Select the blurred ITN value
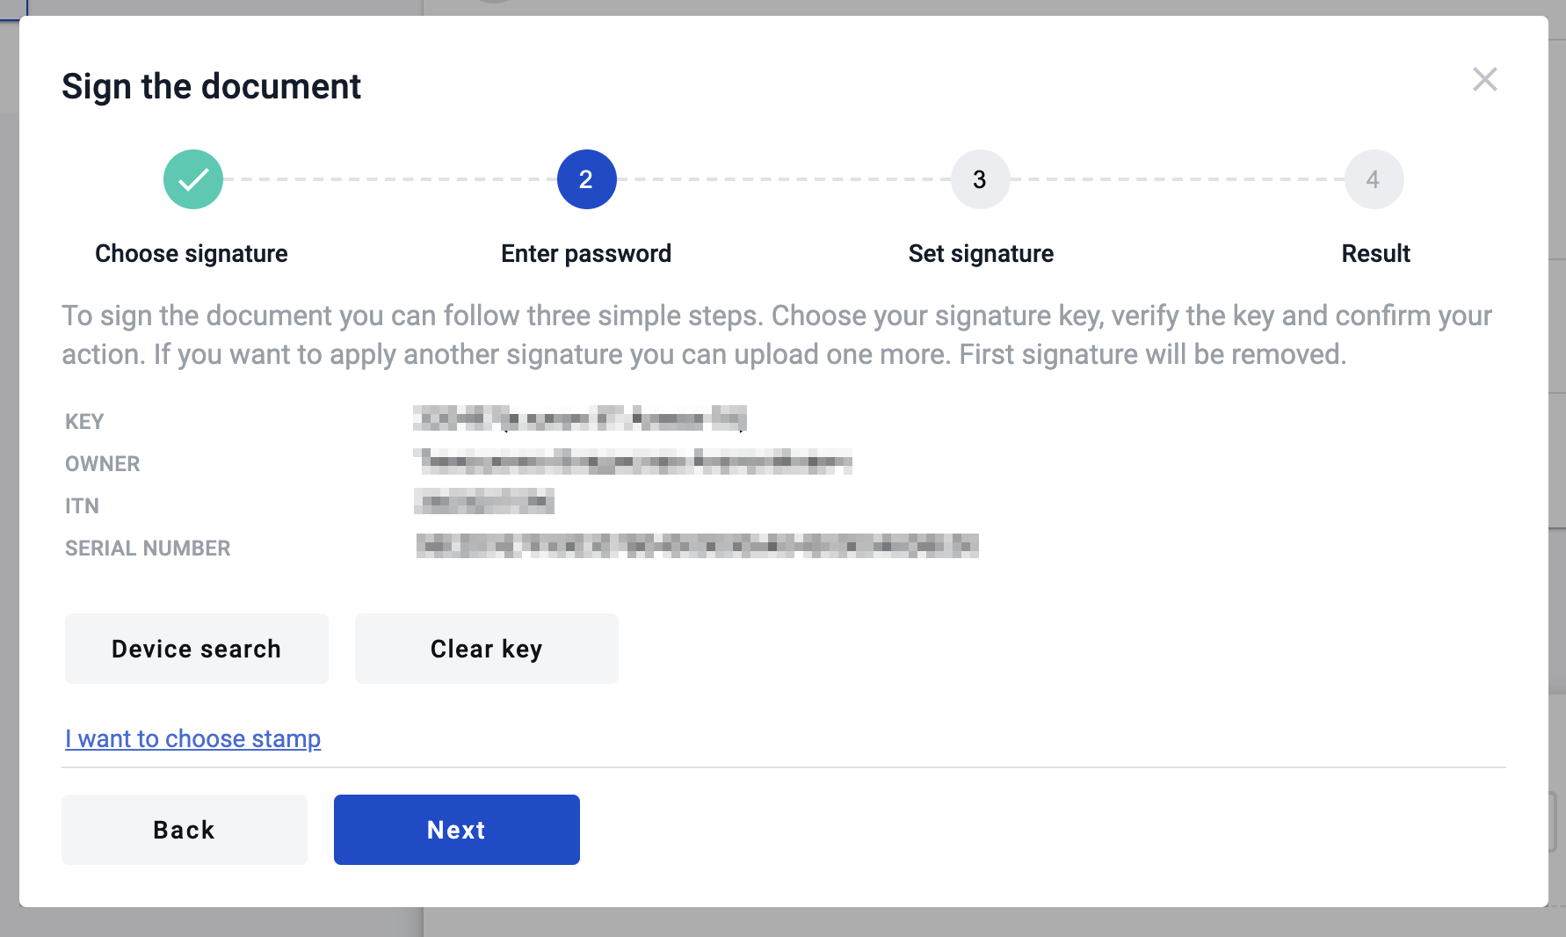The height and width of the screenshot is (937, 1566). pyautogui.click(x=484, y=502)
